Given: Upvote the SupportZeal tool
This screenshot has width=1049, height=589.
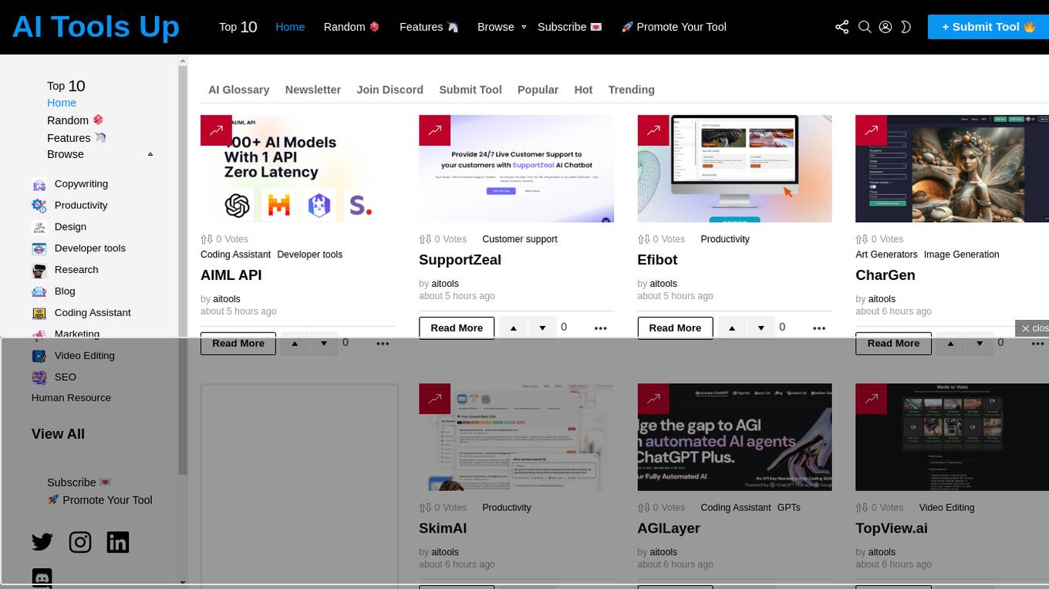Looking at the screenshot, I should (x=514, y=328).
